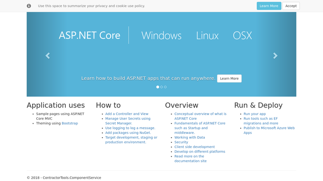Open 'Publish to Microsoft Azure Web Apps' link
323x181 pixels.
[269, 130]
